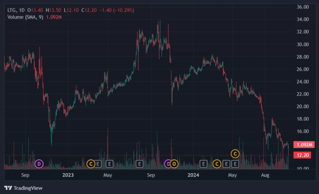The width and height of the screenshot is (319, 194).
Task: Click the 1.092M value beside Volume legend
Action: 54,17
